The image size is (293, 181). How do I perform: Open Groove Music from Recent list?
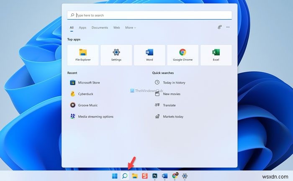tap(84, 105)
